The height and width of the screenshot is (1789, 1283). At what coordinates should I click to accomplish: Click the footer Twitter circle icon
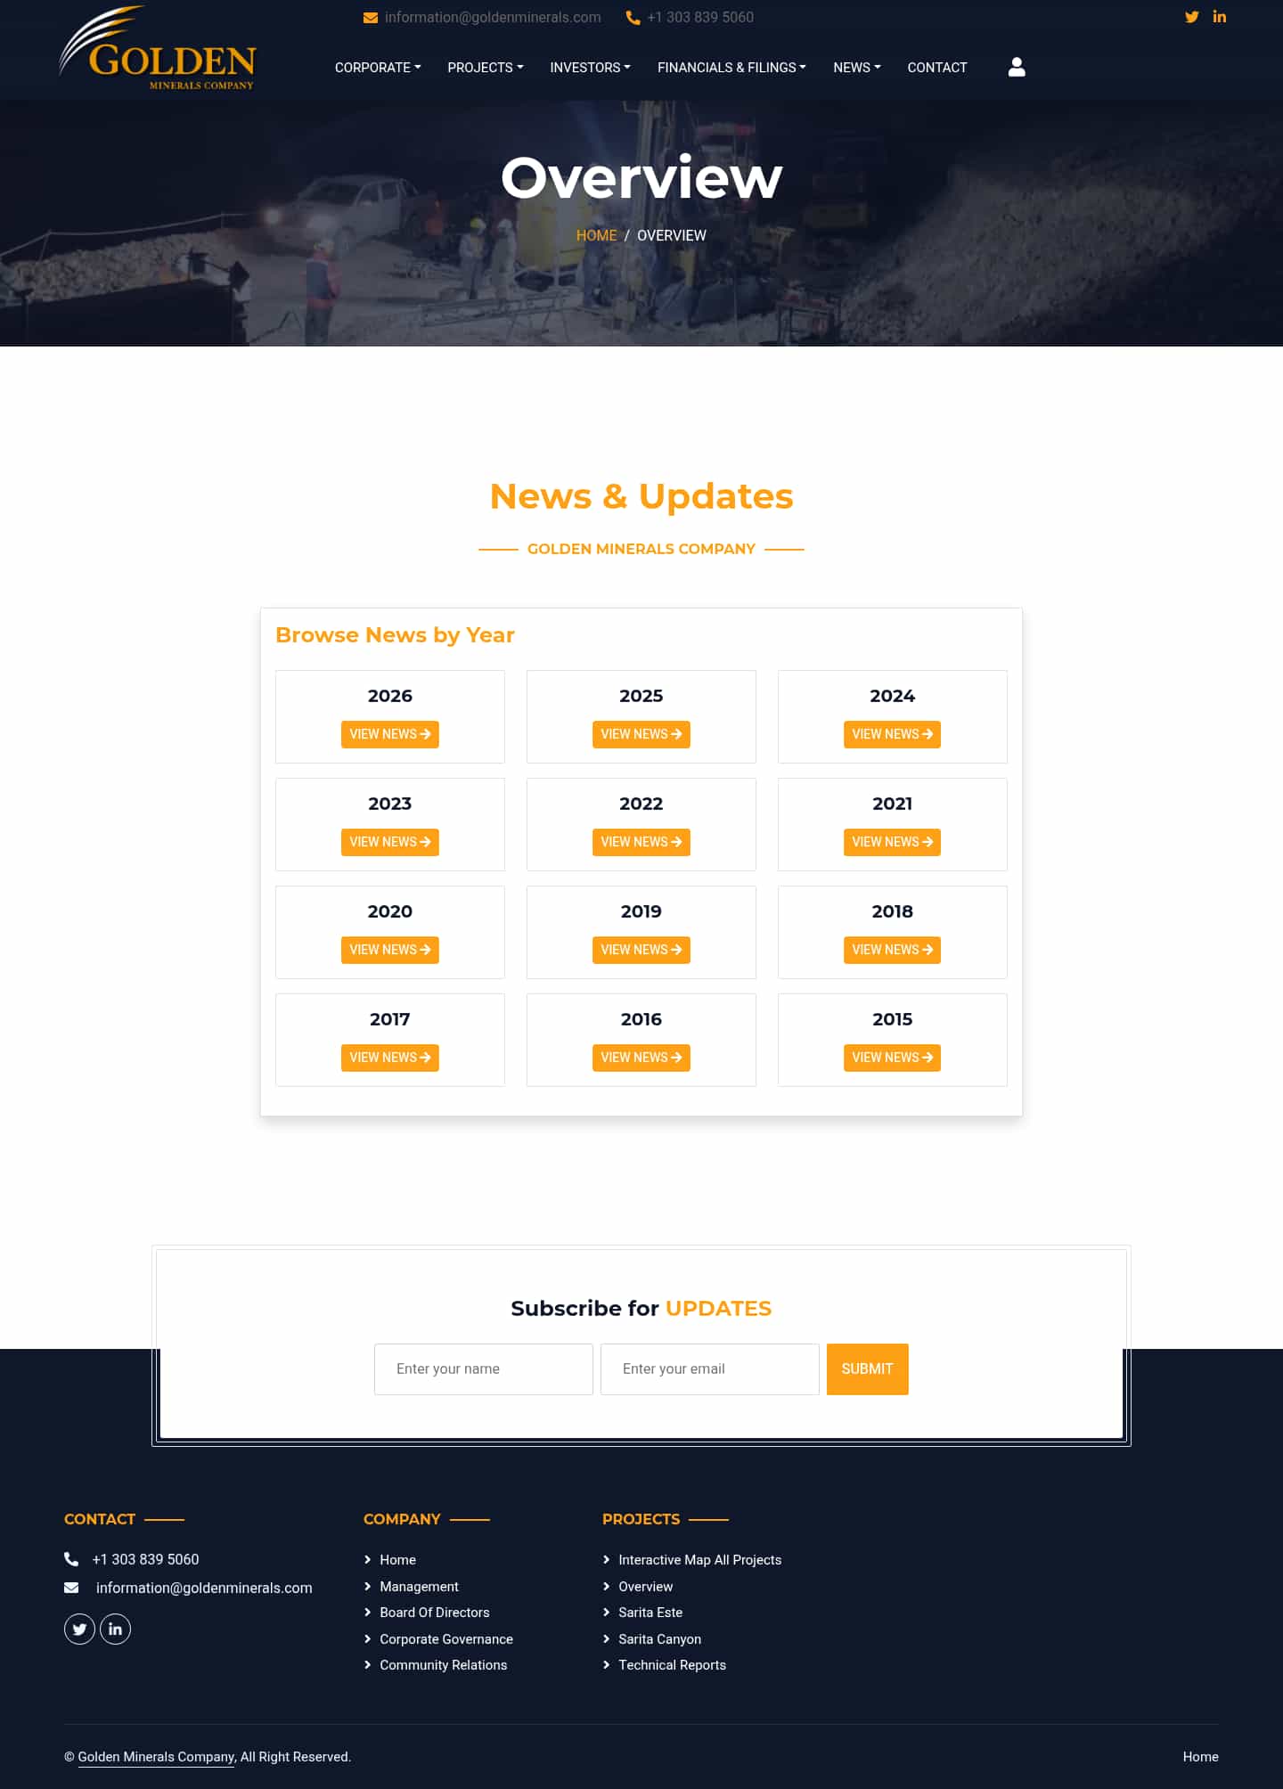[x=79, y=1629]
